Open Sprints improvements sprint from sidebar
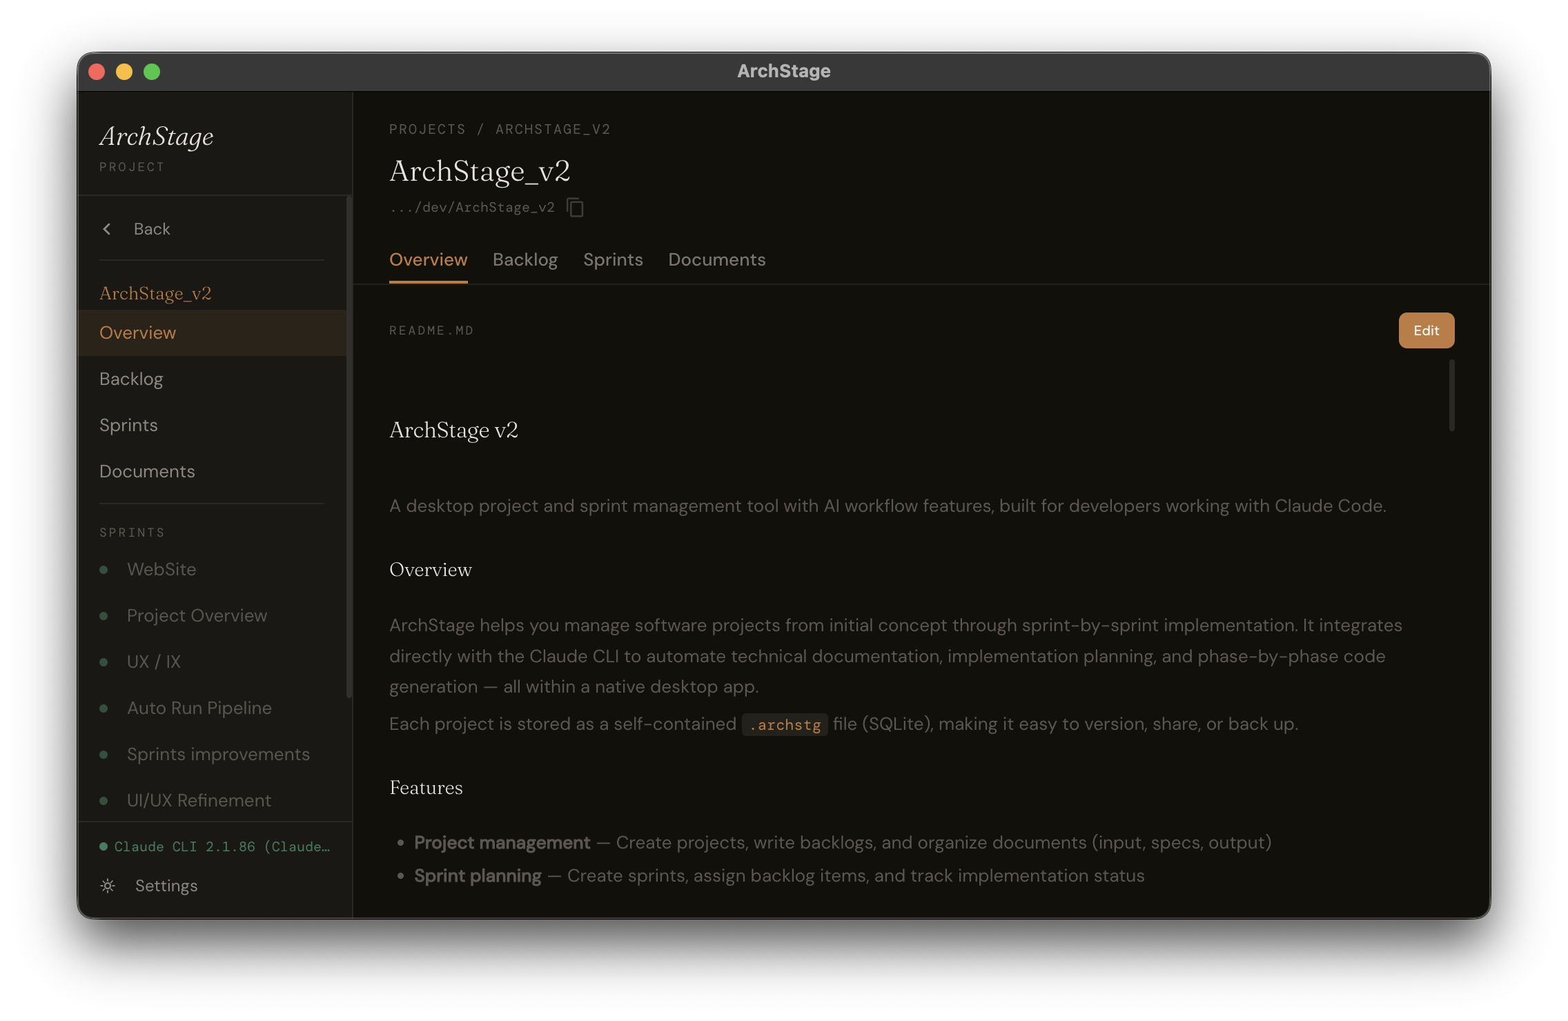The image size is (1568, 1021). pos(218,754)
